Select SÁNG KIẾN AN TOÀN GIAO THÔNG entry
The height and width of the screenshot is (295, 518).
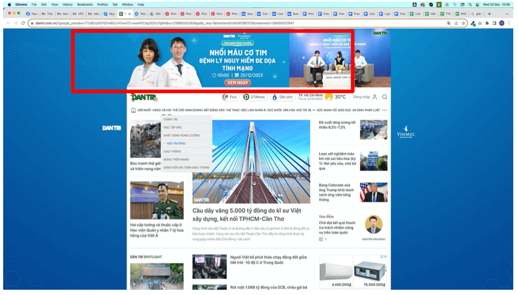[x=186, y=168]
